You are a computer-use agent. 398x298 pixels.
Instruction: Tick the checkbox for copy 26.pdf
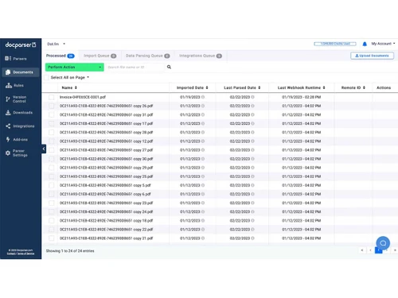coord(52,106)
